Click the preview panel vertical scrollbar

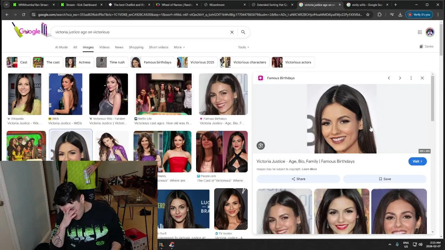click(432, 99)
